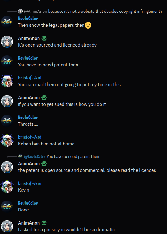Open kristof-Ani's avatar beside 'You can mail them'
167x234 pixels.
[7, 81]
